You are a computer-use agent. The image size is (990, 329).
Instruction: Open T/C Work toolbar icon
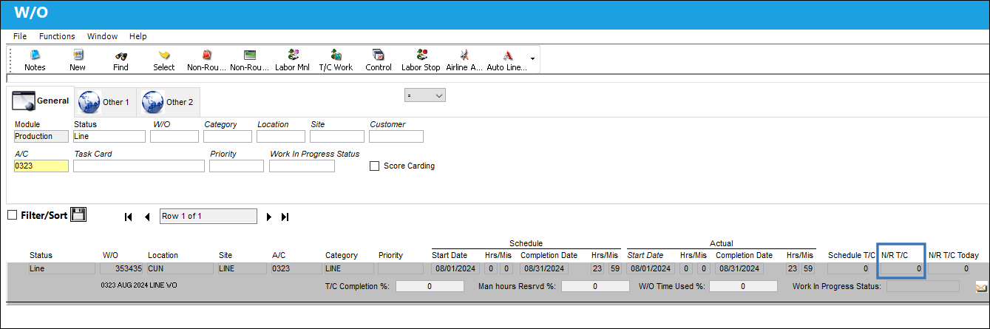pyautogui.click(x=336, y=60)
